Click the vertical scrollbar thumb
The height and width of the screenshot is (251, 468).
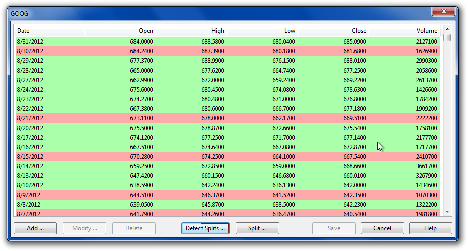tap(447, 38)
